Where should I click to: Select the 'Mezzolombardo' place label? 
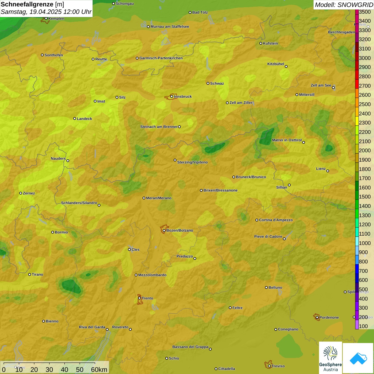pos(152,275)
